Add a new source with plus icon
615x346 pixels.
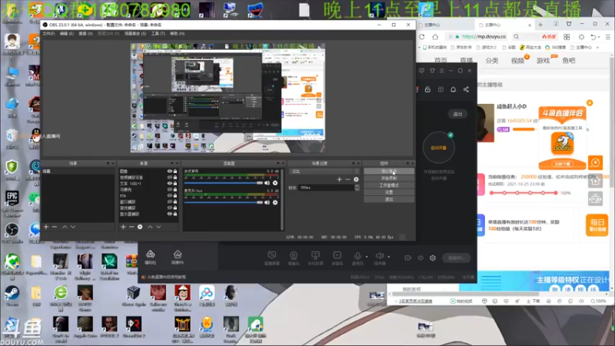point(123,227)
